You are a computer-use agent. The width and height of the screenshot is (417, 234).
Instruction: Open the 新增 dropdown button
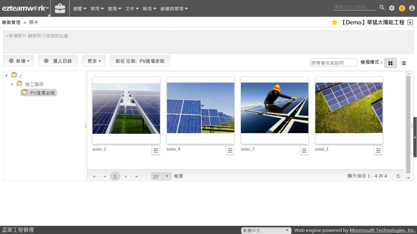(x=18, y=61)
